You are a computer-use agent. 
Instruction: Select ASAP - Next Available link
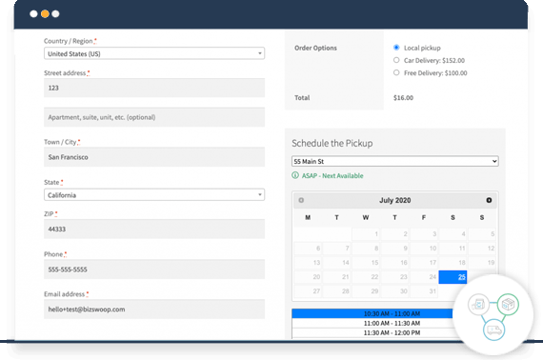(x=332, y=176)
